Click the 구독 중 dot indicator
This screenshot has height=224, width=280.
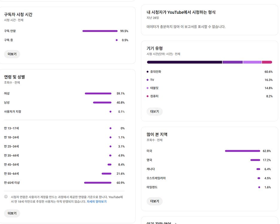tap(116, 40)
